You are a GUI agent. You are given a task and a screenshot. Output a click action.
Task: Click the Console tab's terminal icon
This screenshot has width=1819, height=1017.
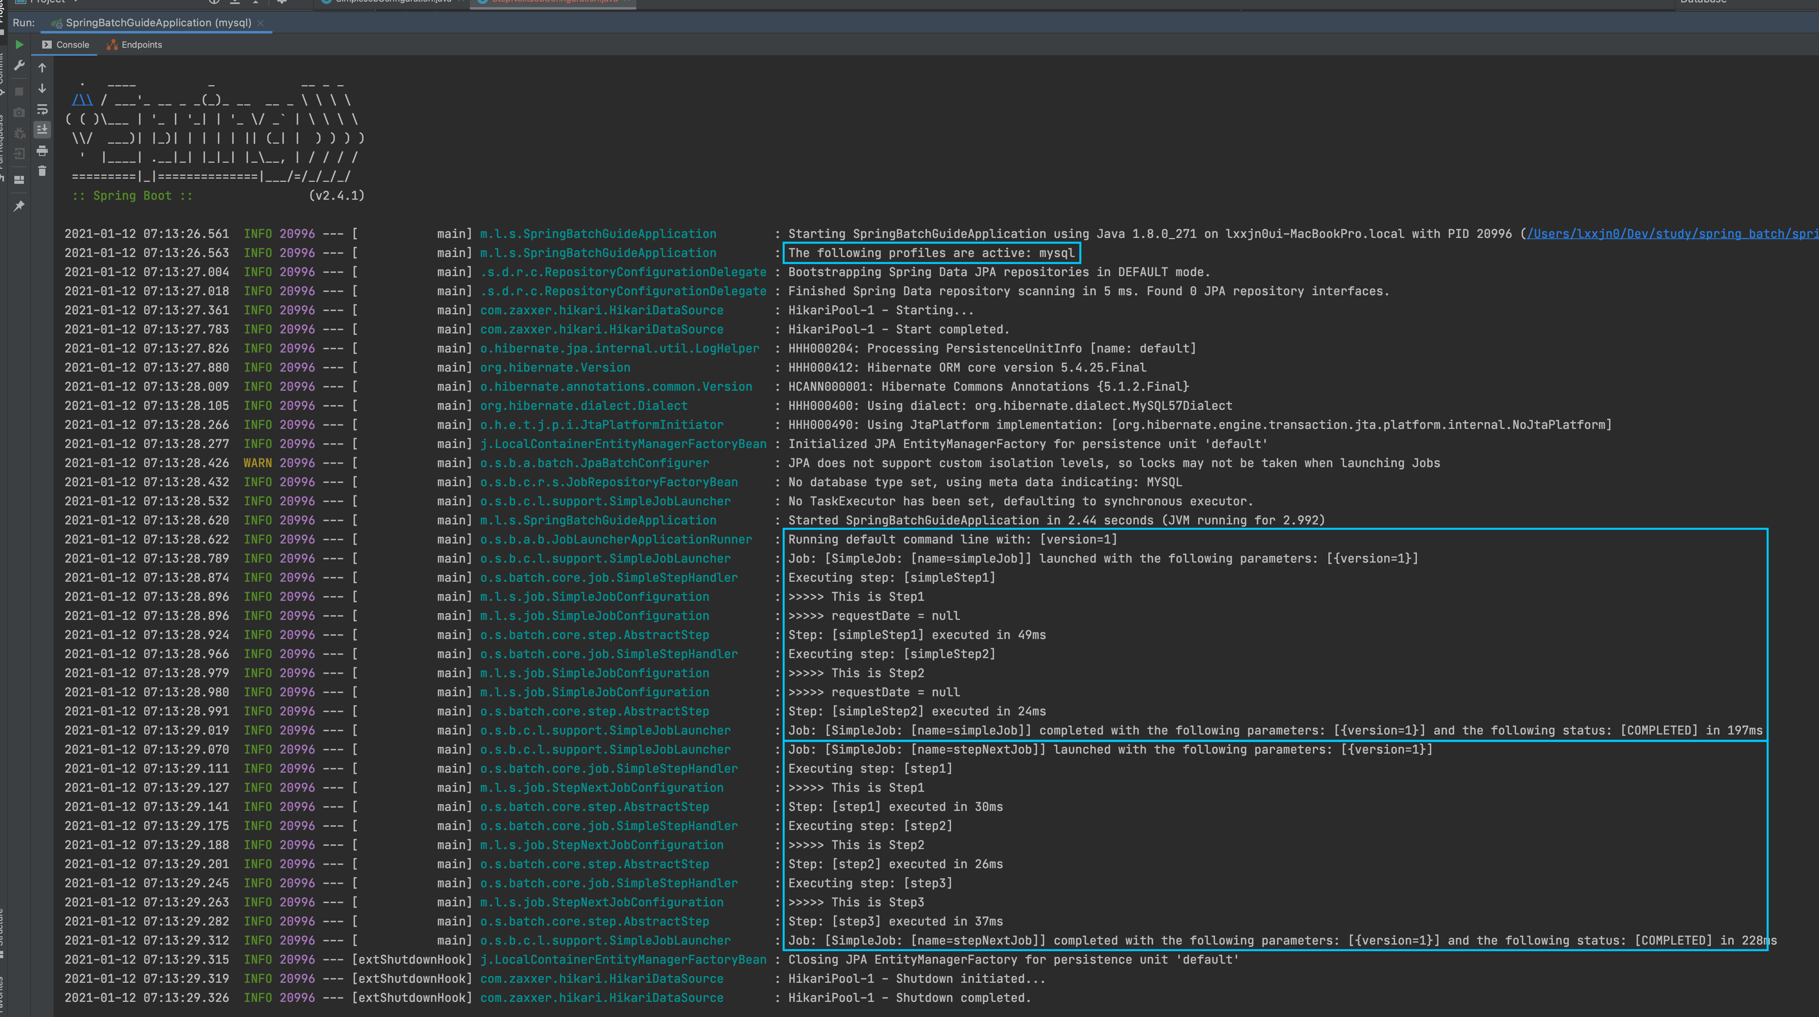(47, 45)
